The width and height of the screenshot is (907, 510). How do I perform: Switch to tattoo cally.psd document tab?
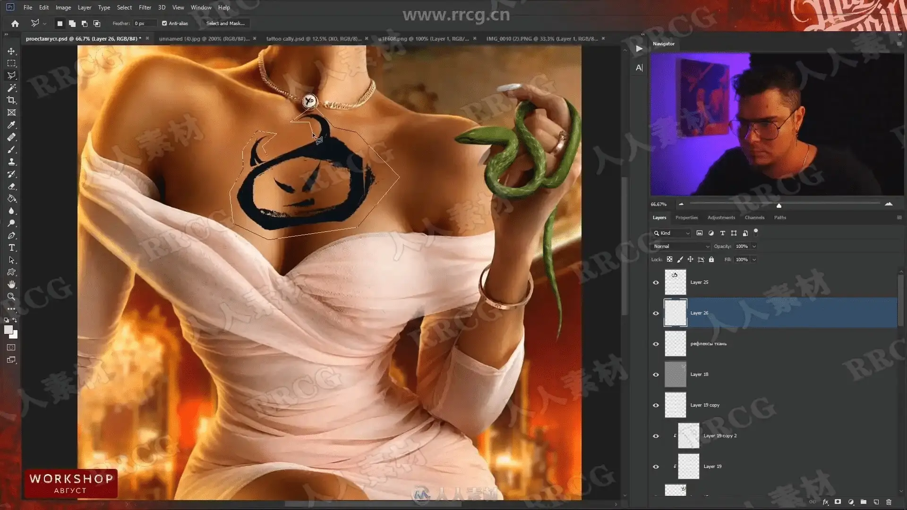click(313, 39)
